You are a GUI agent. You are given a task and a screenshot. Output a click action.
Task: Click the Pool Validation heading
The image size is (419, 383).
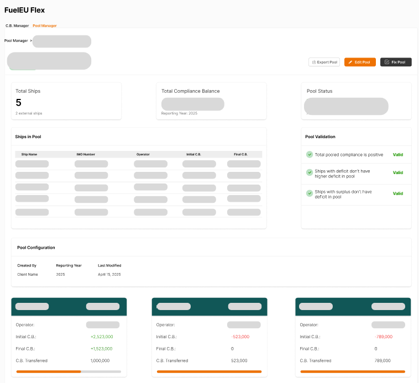coord(320,137)
